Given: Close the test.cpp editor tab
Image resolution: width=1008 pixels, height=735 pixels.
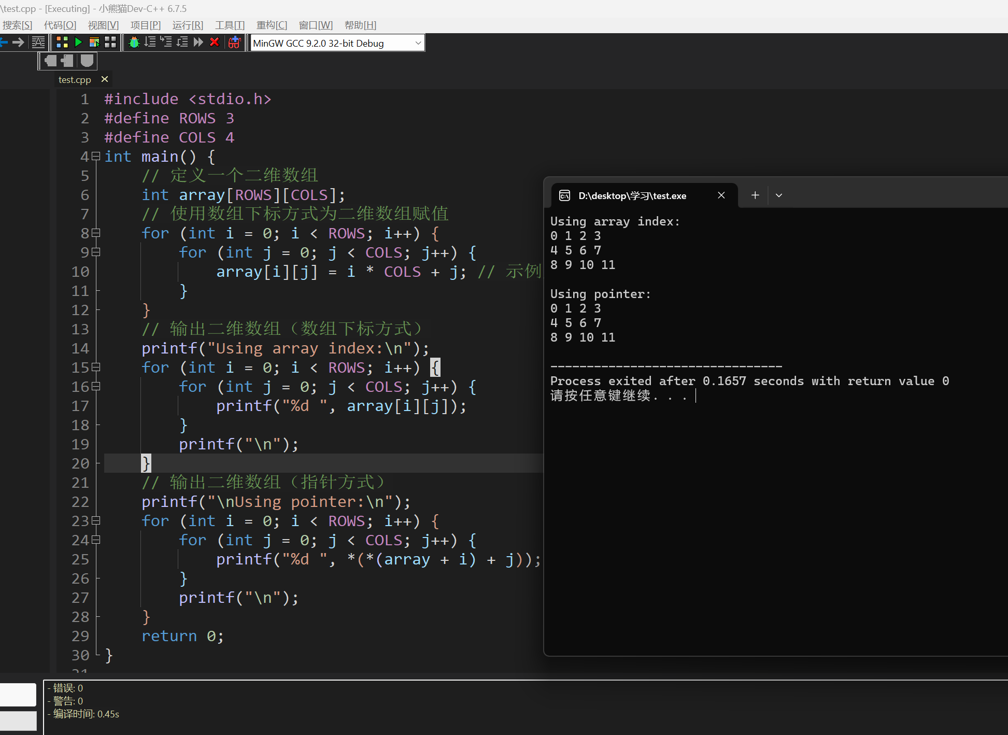Looking at the screenshot, I should point(105,79).
